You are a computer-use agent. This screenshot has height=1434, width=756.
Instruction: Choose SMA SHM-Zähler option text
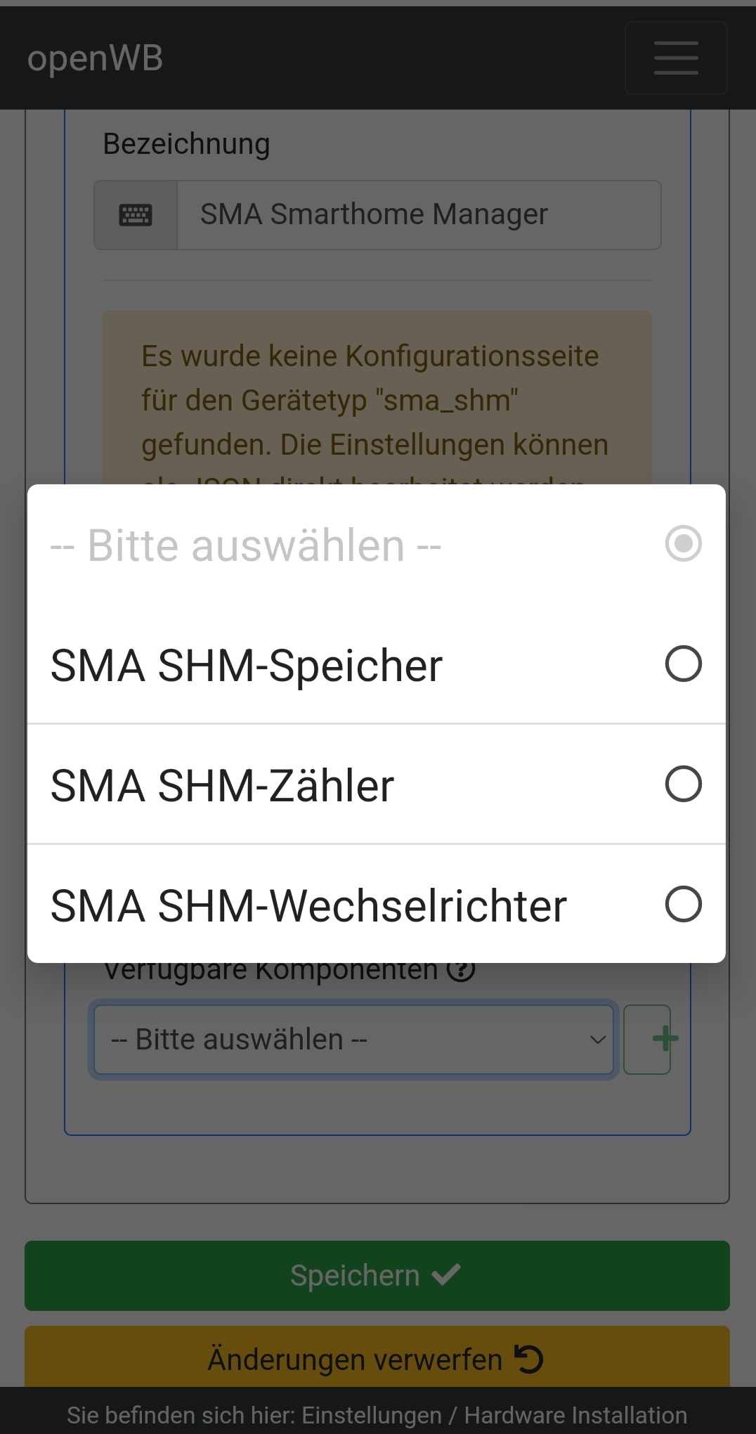(222, 786)
